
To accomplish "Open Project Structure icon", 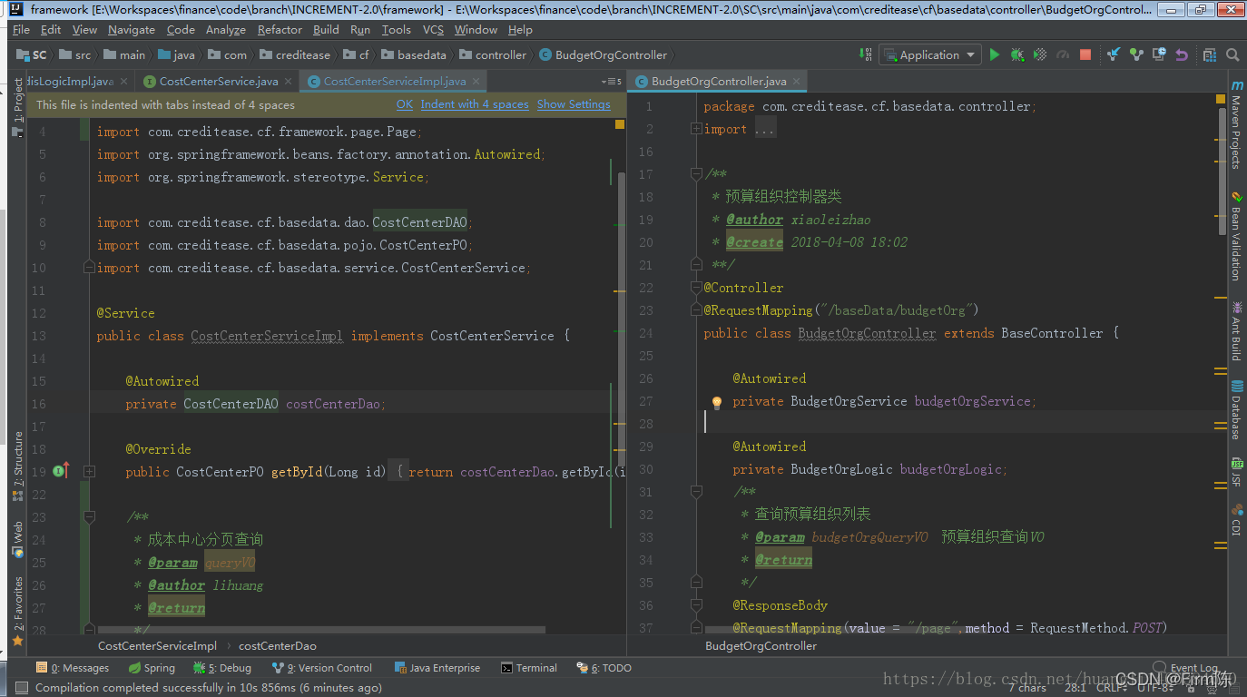I will (x=1209, y=54).
